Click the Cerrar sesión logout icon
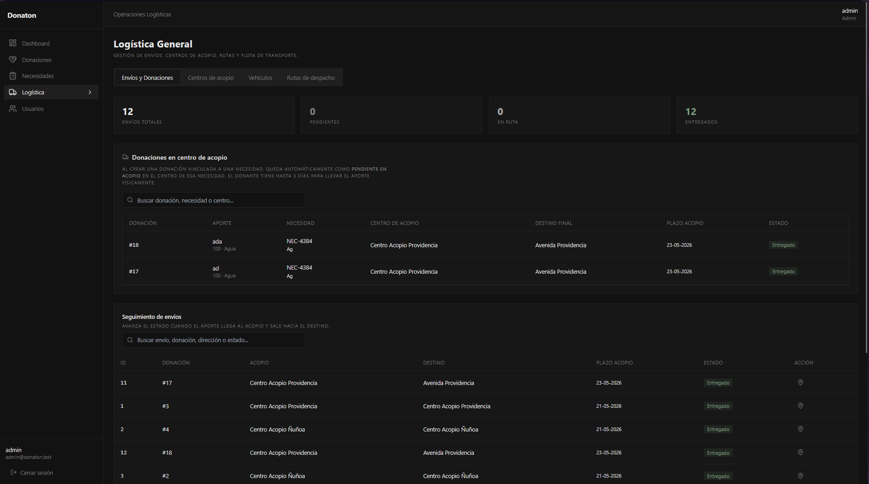This screenshot has height=484, width=869. pyautogui.click(x=14, y=473)
